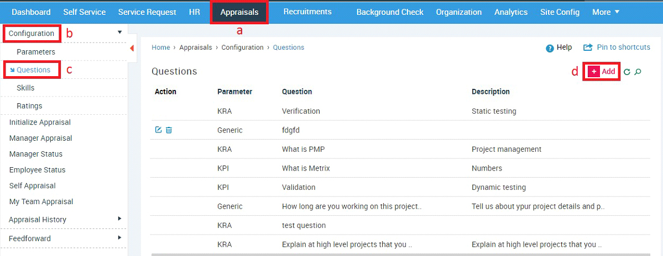Click the refresh icon beside Add

click(x=627, y=72)
